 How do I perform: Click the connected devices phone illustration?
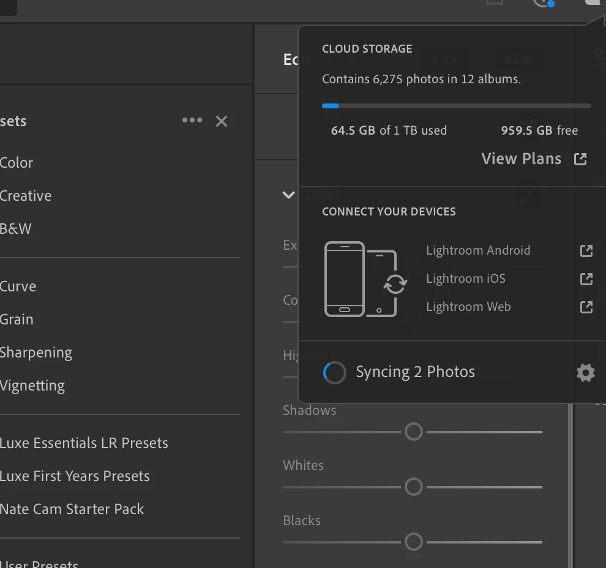coord(361,279)
